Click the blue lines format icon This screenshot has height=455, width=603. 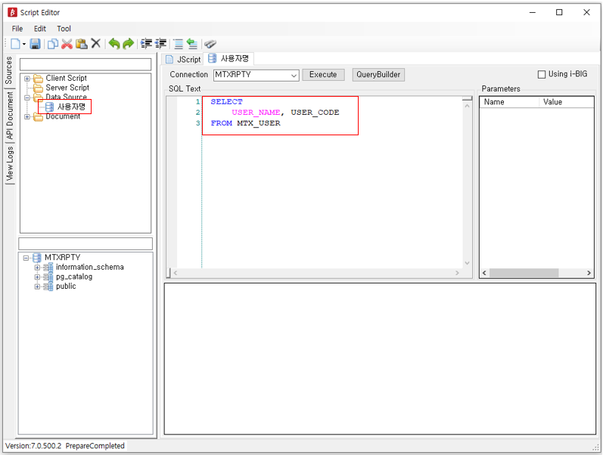point(178,44)
